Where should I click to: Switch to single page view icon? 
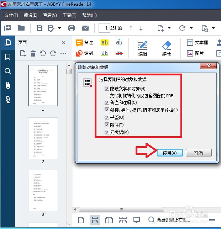click(x=81, y=220)
